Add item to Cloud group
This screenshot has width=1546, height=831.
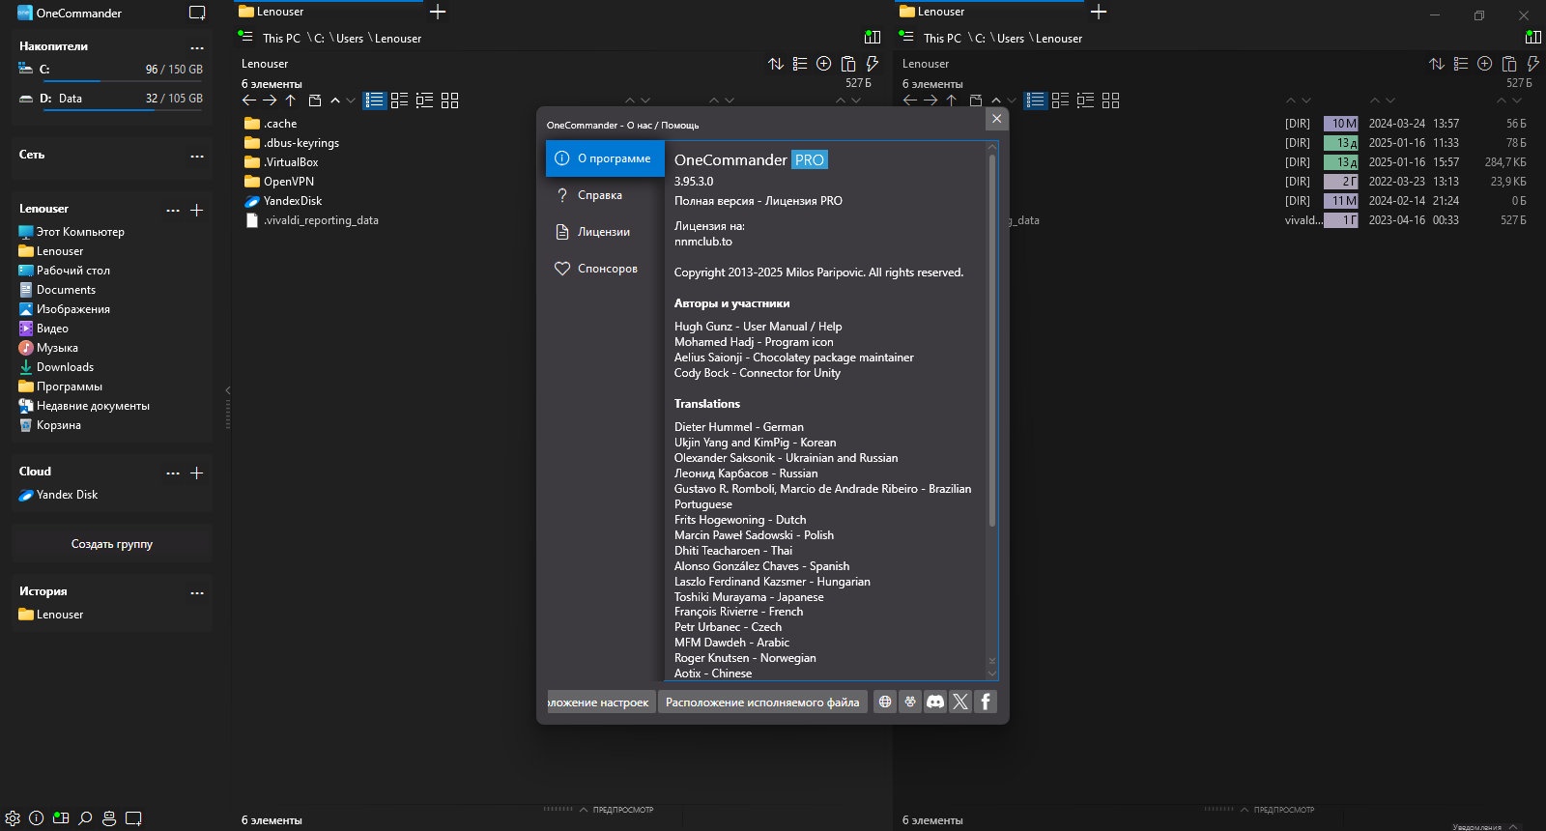pos(197,473)
